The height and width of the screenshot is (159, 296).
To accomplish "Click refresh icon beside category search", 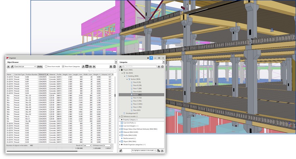I will pyautogui.click(x=162, y=66).
